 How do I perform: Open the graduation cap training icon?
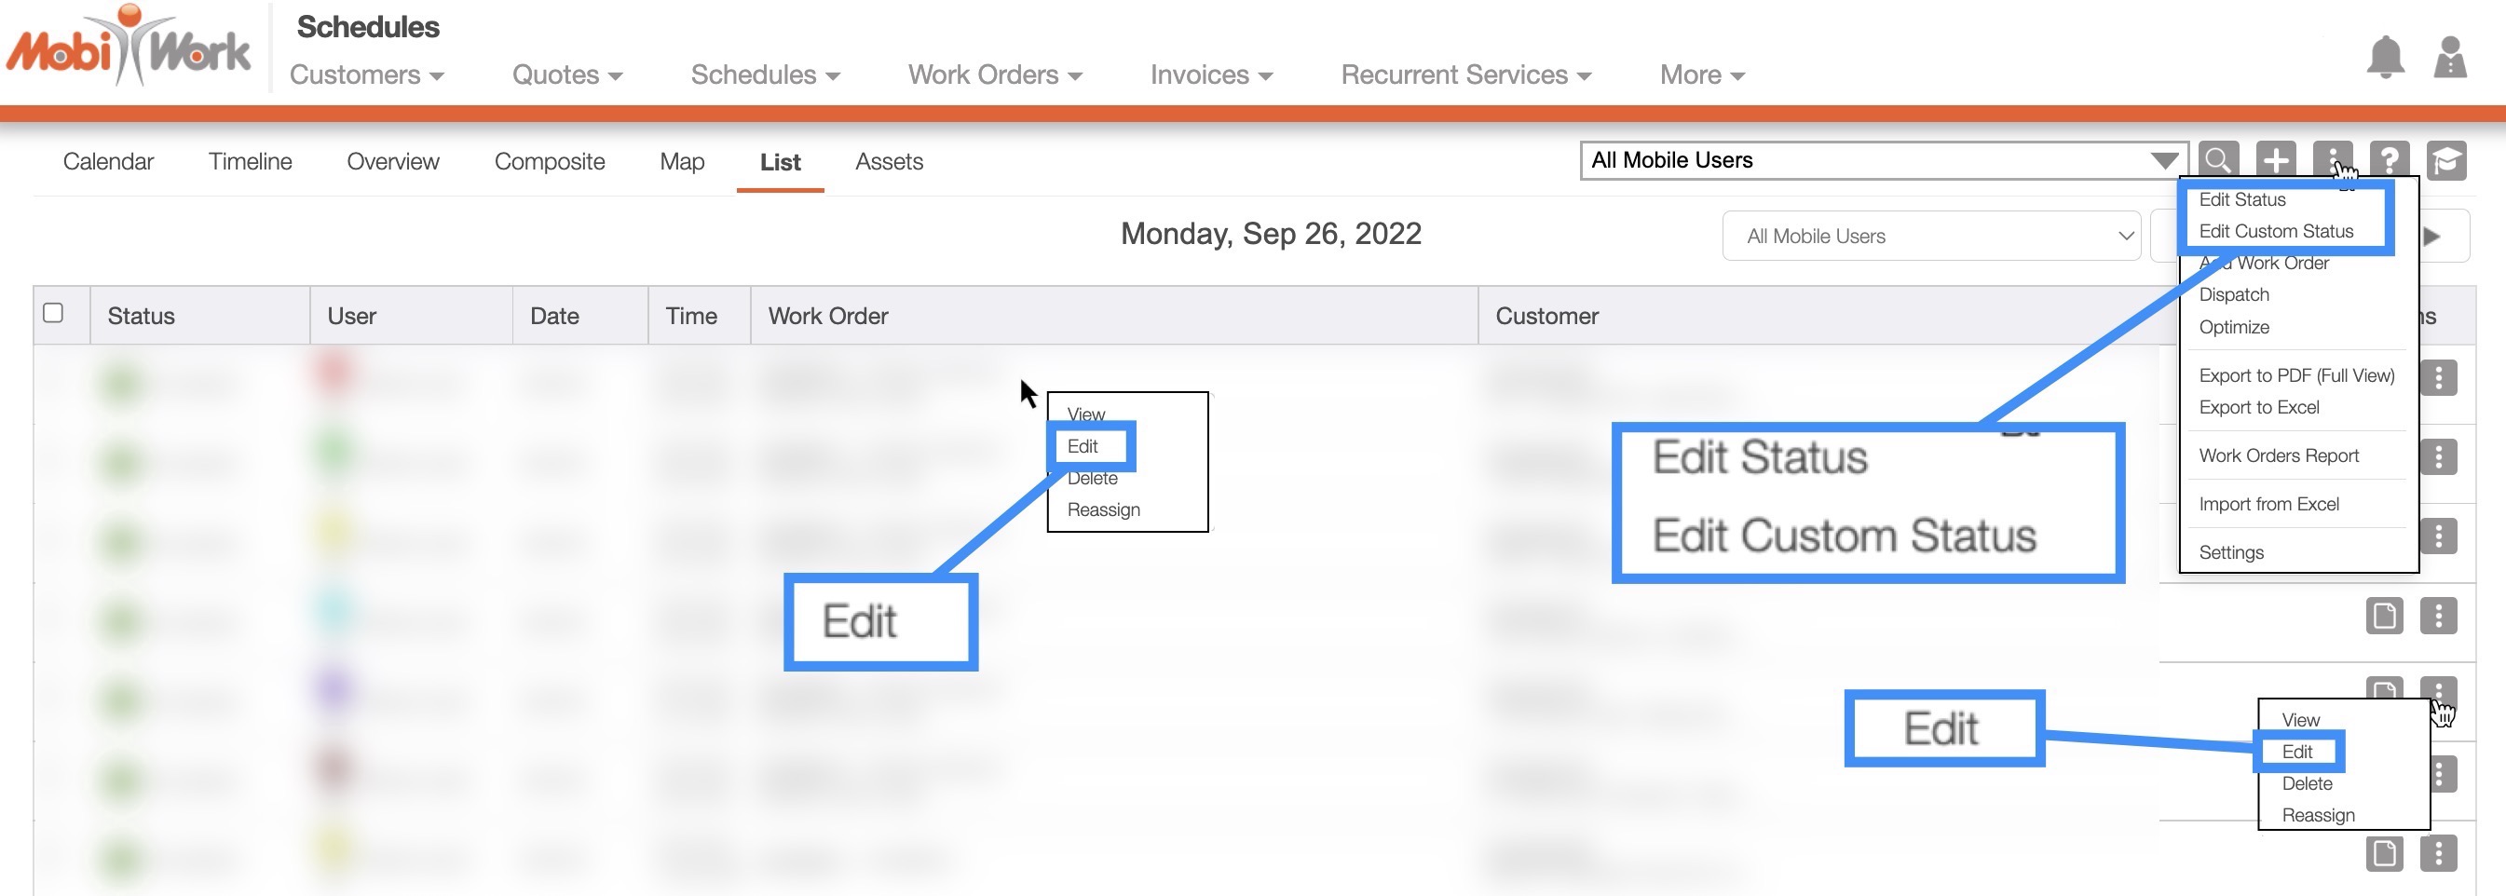click(2445, 159)
